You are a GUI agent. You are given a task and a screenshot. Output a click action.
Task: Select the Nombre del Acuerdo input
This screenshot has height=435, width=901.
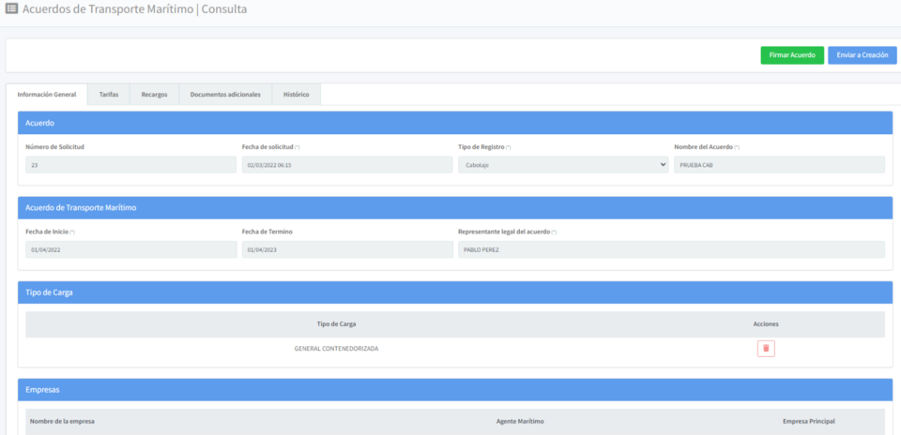point(779,165)
